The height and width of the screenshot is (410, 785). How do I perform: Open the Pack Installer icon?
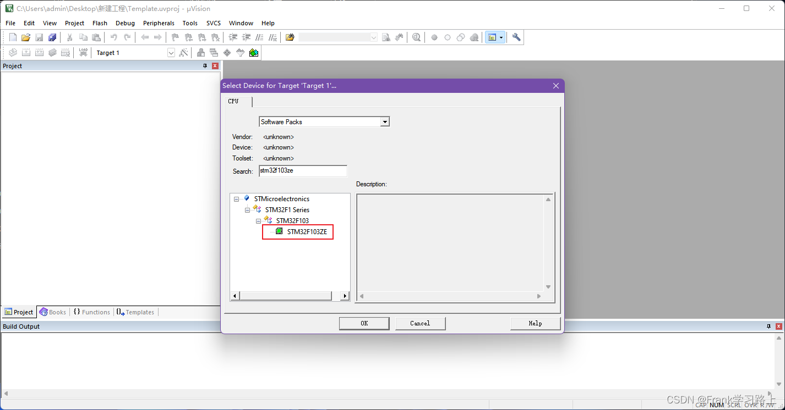click(254, 53)
